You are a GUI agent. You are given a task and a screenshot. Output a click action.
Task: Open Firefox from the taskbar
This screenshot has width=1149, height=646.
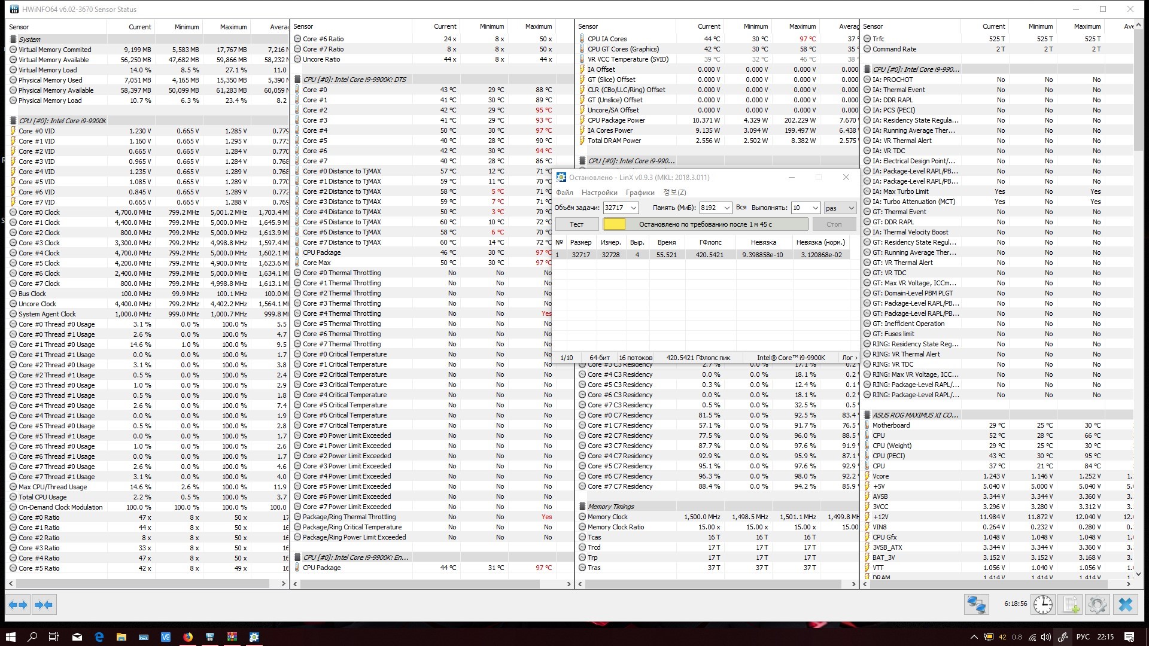click(188, 637)
